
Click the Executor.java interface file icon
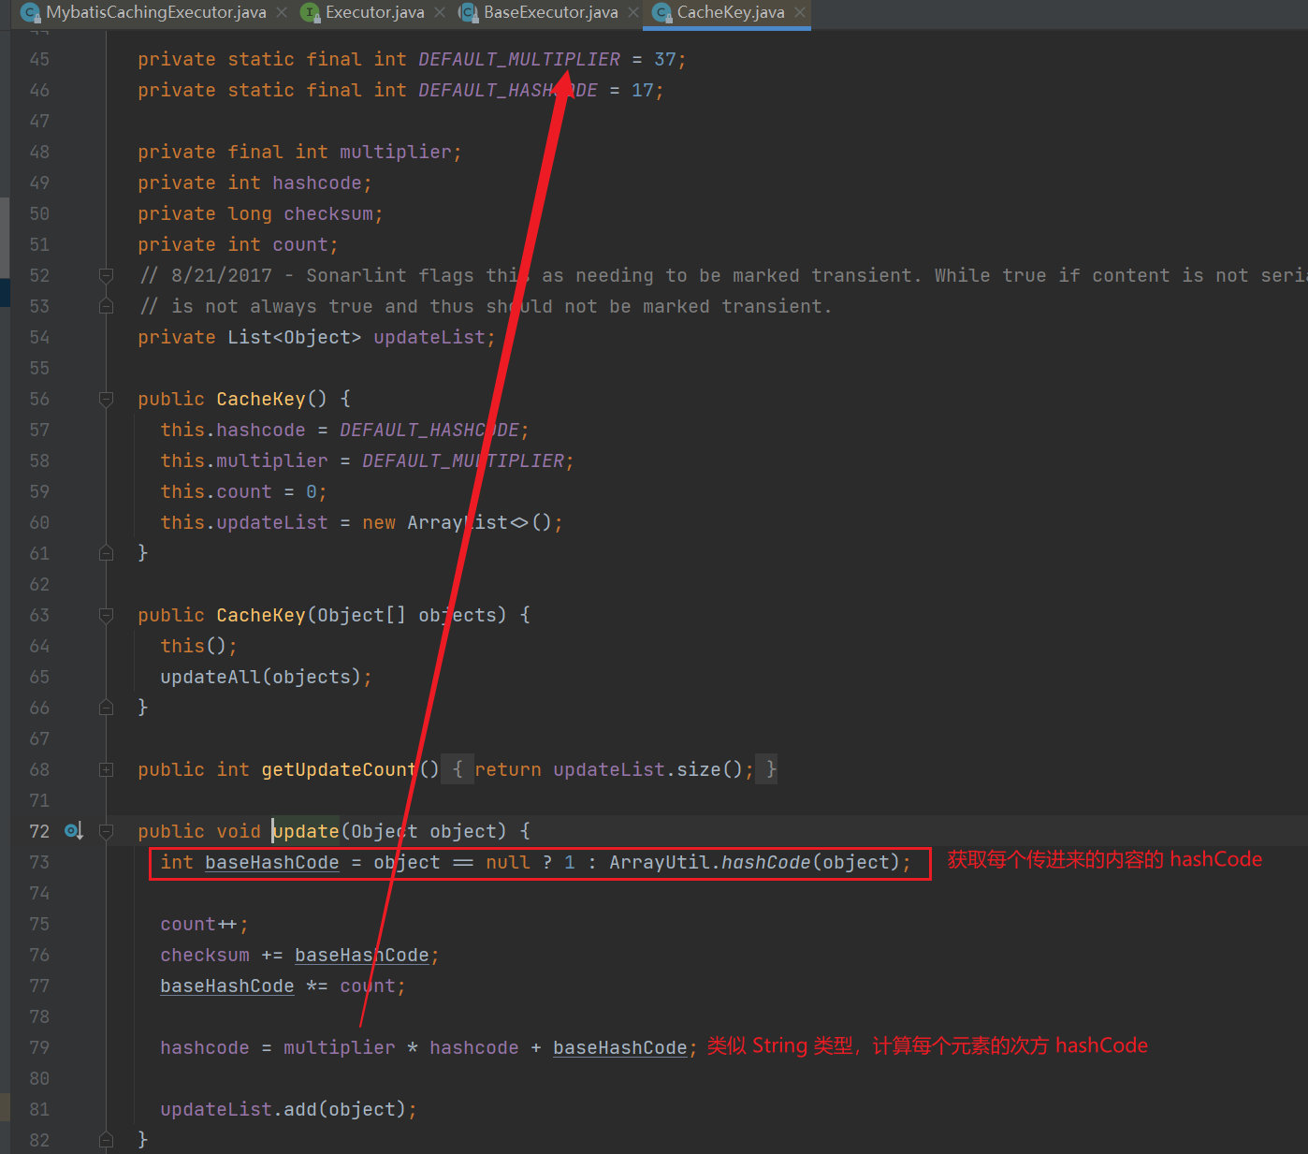point(310,13)
